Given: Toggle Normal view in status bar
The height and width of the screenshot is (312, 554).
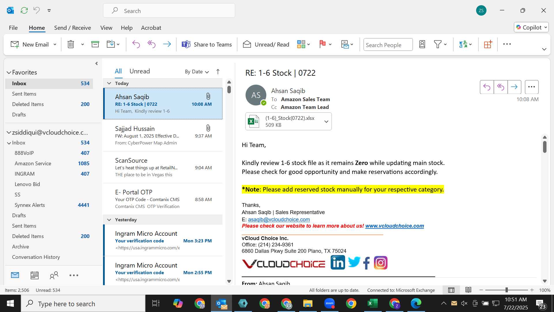Looking at the screenshot, I should [451, 290].
